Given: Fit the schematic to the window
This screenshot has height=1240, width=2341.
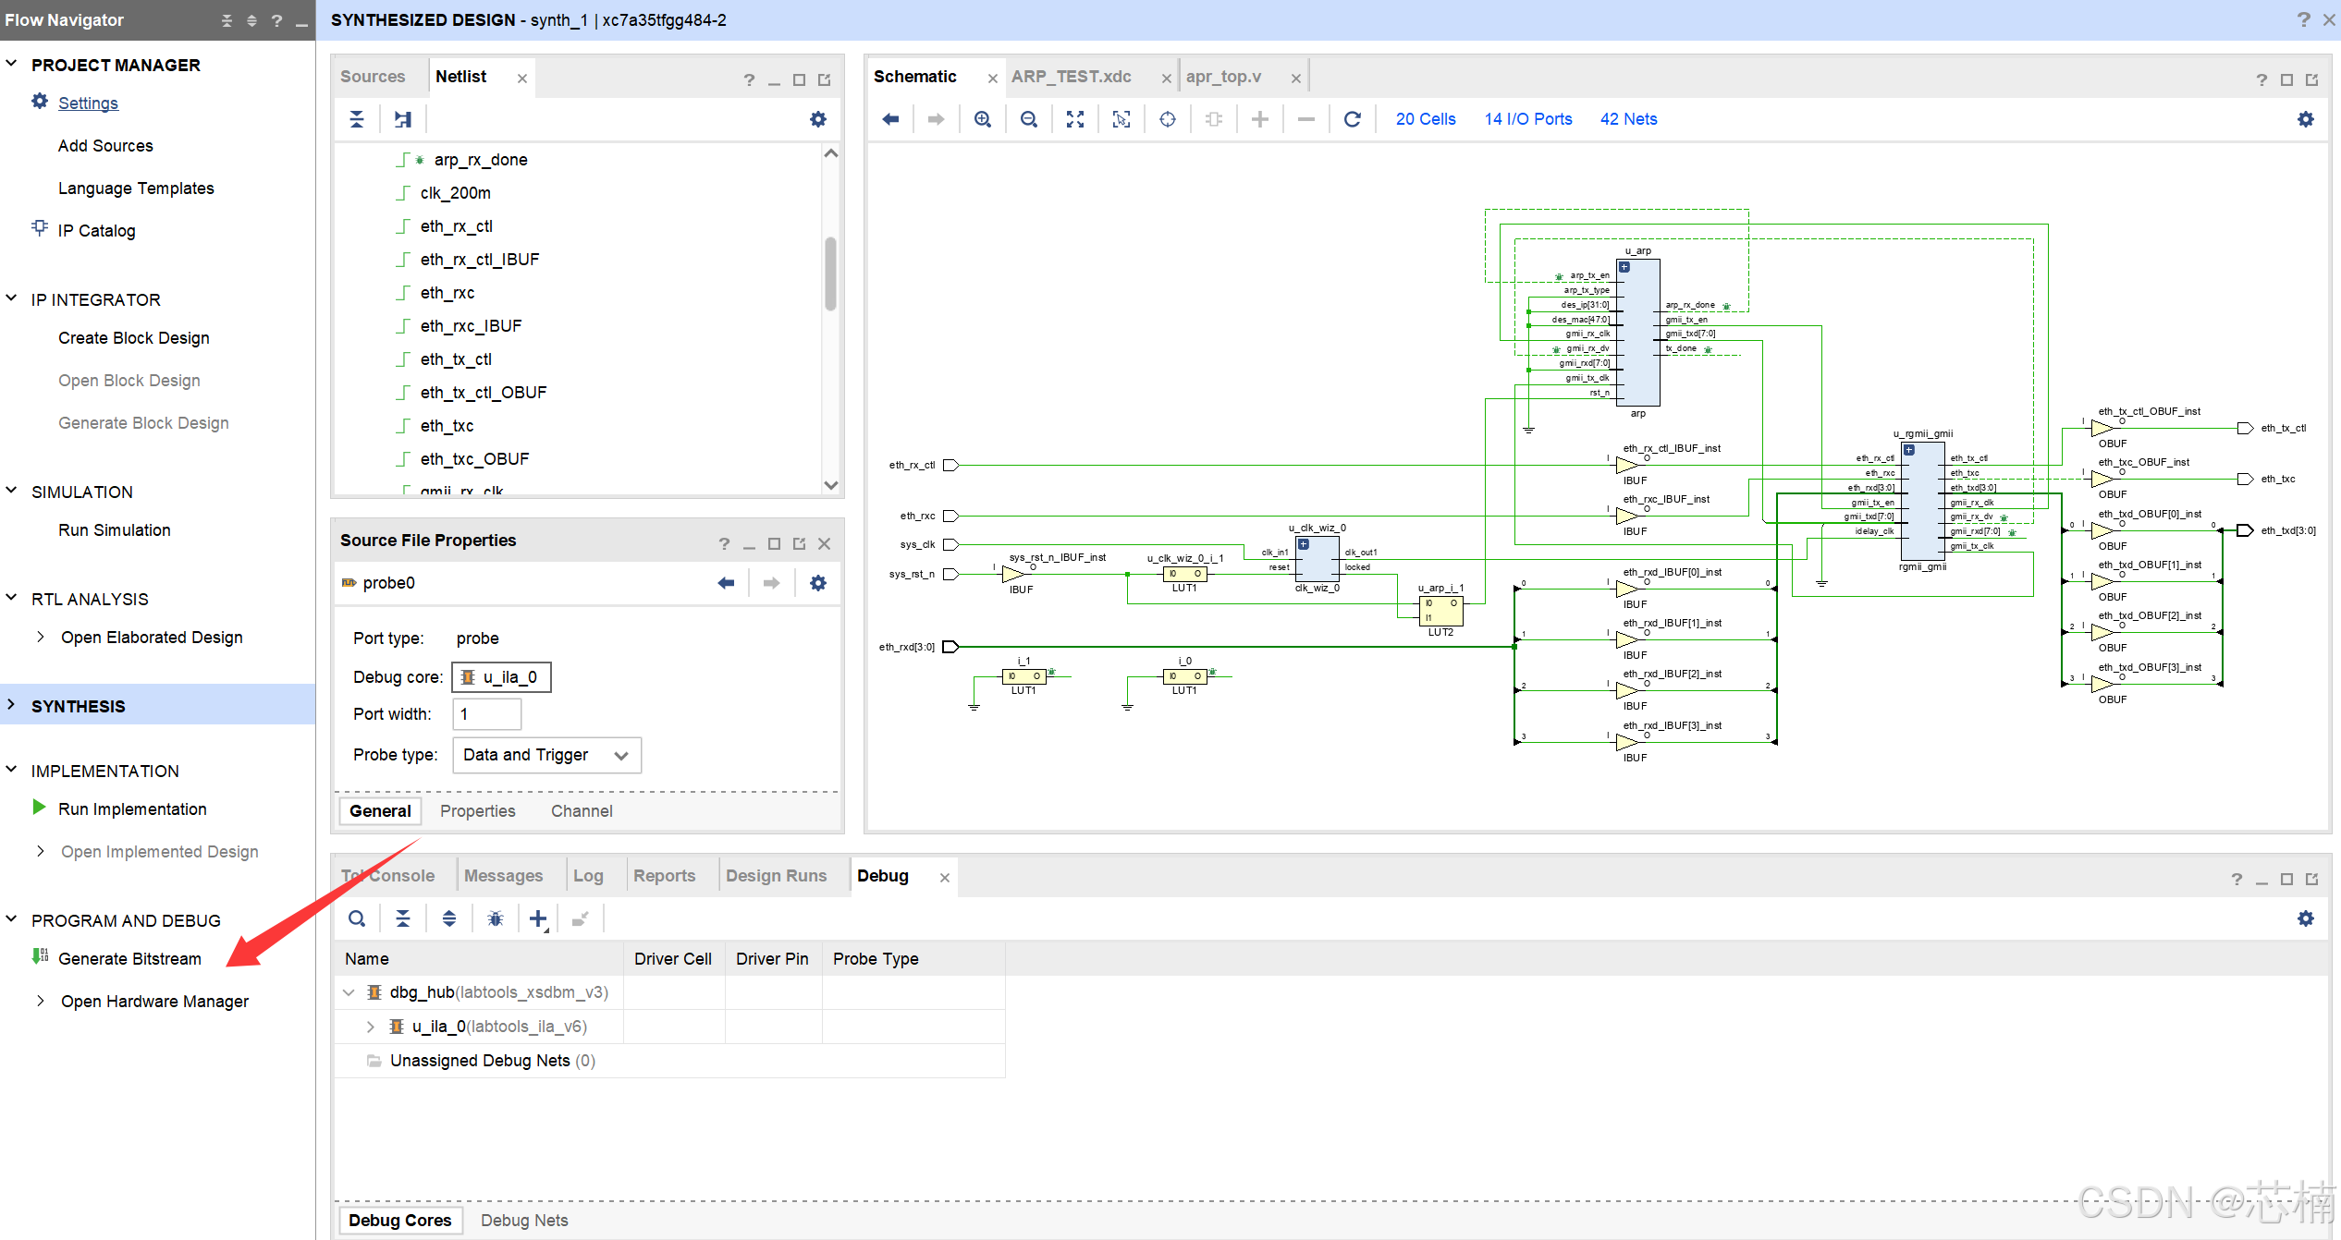Looking at the screenshot, I should tap(1074, 118).
